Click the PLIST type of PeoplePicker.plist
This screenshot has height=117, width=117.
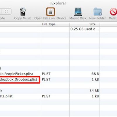tap(46, 74)
